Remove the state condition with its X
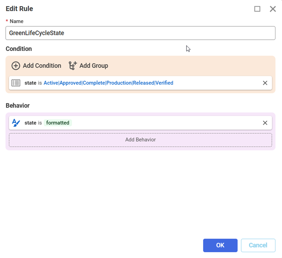 coord(265,83)
